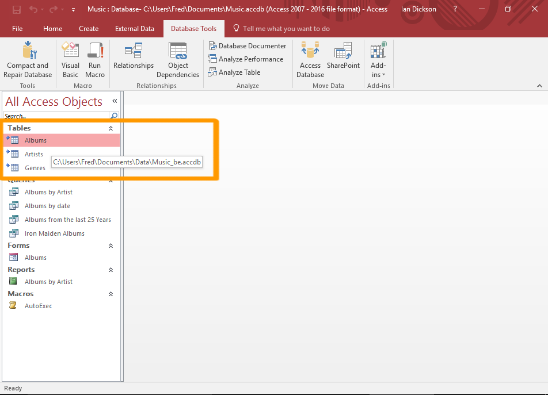This screenshot has height=395, width=548.
Task: Select the Genres linked table
Action: tap(62, 168)
